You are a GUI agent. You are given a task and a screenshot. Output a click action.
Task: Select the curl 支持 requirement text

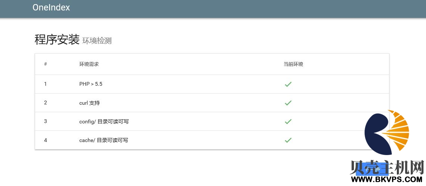[89, 103]
